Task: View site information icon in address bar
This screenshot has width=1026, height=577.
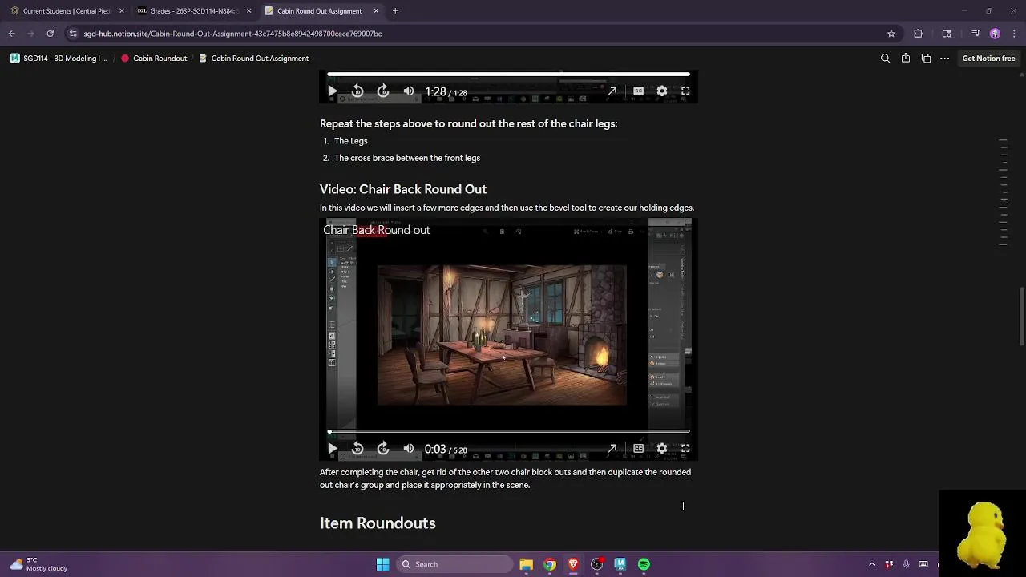Action: coord(73,34)
